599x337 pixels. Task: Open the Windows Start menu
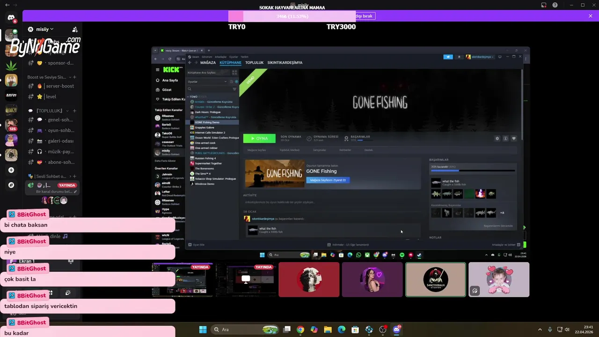tap(203, 330)
